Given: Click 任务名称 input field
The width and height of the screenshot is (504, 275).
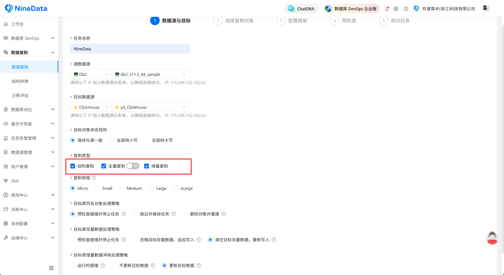Looking at the screenshot, I should 130,49.
